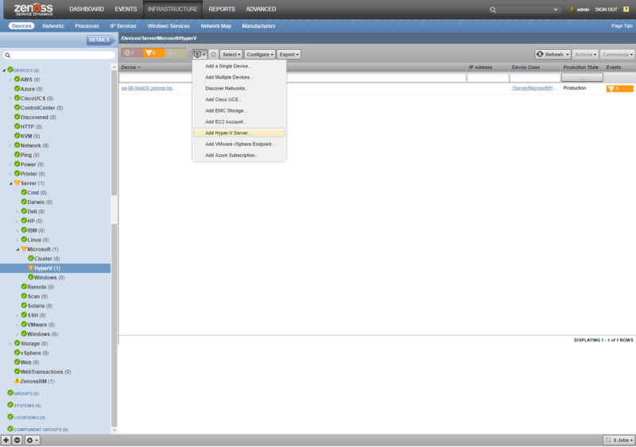Open the 0 Jobs dropdown
636x447 pixels.
point(619,440)
